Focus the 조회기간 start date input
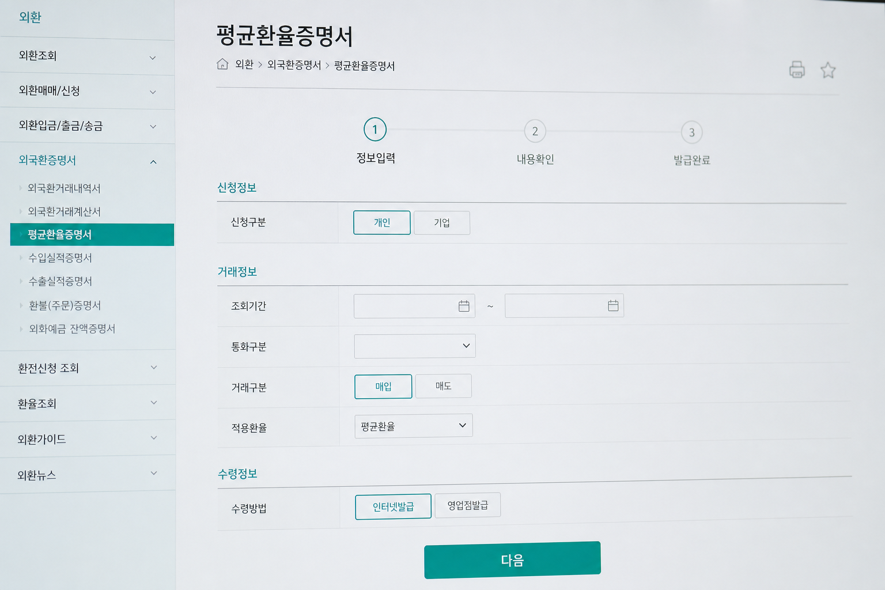The height and width of the screenshot is (590, 885). (414, 306)
